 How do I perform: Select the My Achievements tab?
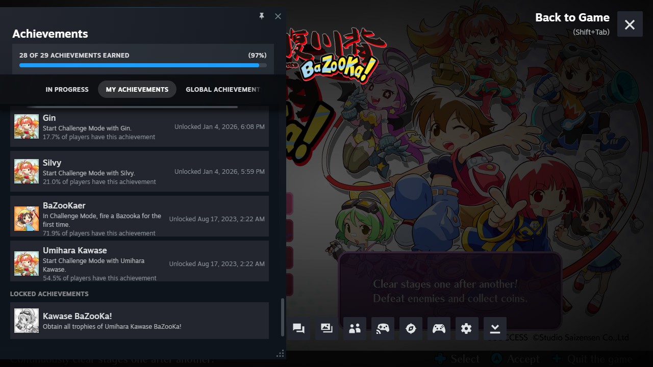click(137, 89)
